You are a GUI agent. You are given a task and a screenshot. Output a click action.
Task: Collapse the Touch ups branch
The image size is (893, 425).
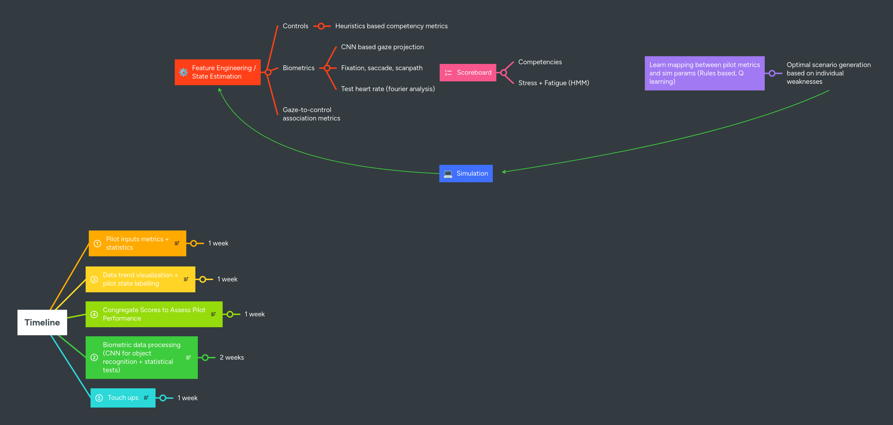tap(163, 398)
